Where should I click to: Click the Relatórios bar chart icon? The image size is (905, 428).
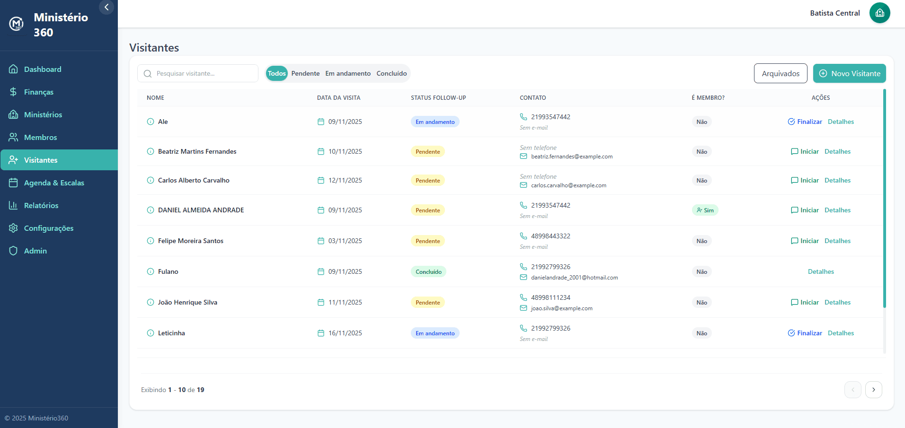pos(13,205)
